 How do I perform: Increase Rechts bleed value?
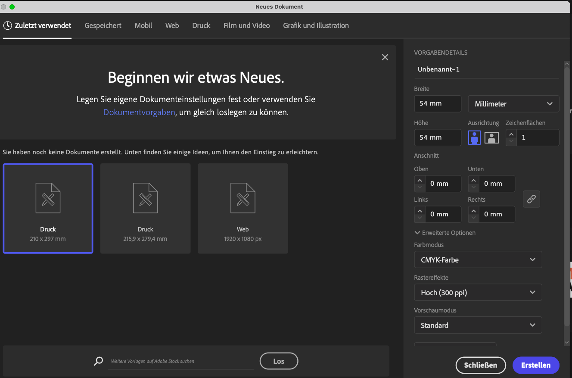tap(473, 211)
